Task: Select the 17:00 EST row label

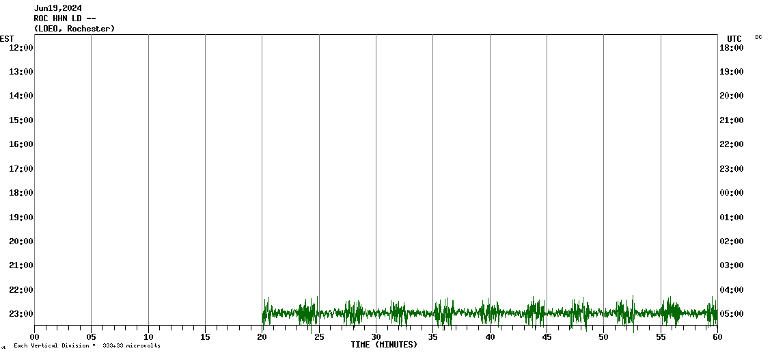Action: coord(22,169)
